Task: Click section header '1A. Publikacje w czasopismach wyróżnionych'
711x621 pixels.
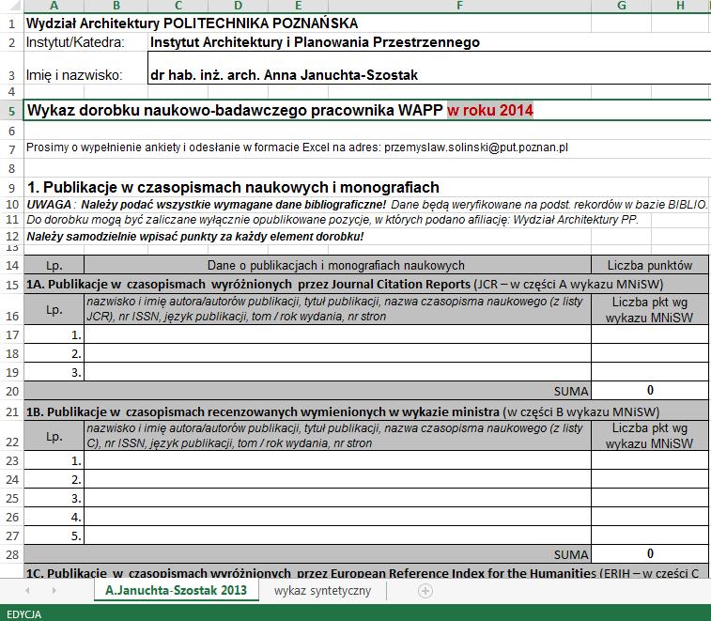Action: pyautogui.click(x=366, y=285)
